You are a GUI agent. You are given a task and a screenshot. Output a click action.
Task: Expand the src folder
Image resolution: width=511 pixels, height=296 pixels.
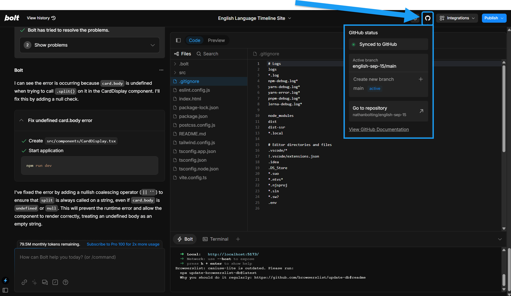click(209, 73)
